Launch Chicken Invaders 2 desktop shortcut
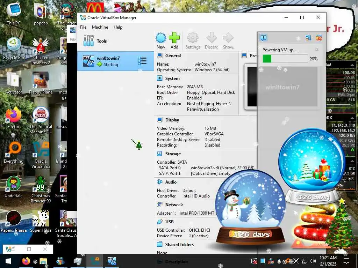 coord(41,51)
